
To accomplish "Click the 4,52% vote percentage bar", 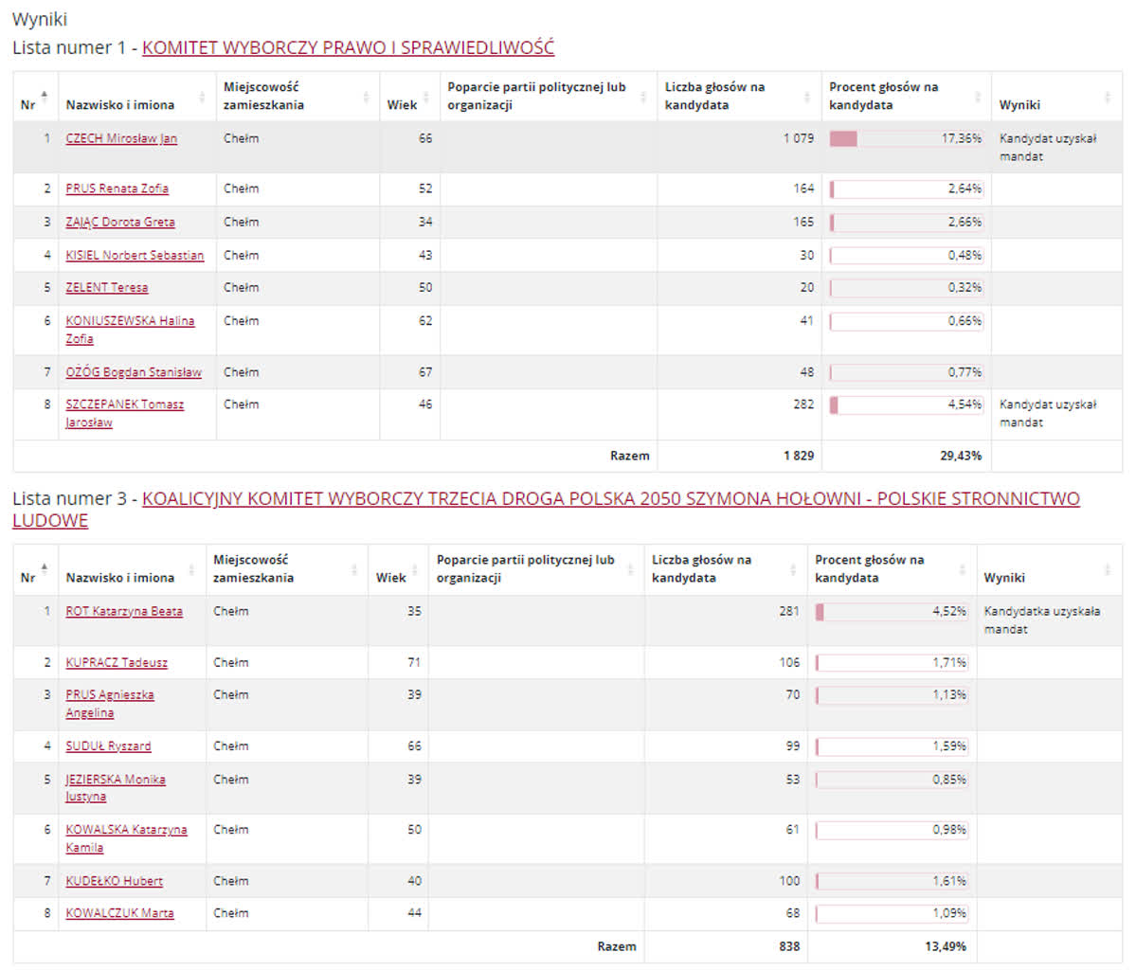I will click(891, 612).
